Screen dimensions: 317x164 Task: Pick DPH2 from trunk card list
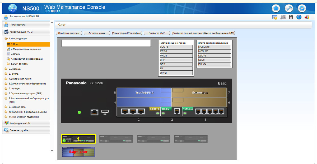pos(176,73)
